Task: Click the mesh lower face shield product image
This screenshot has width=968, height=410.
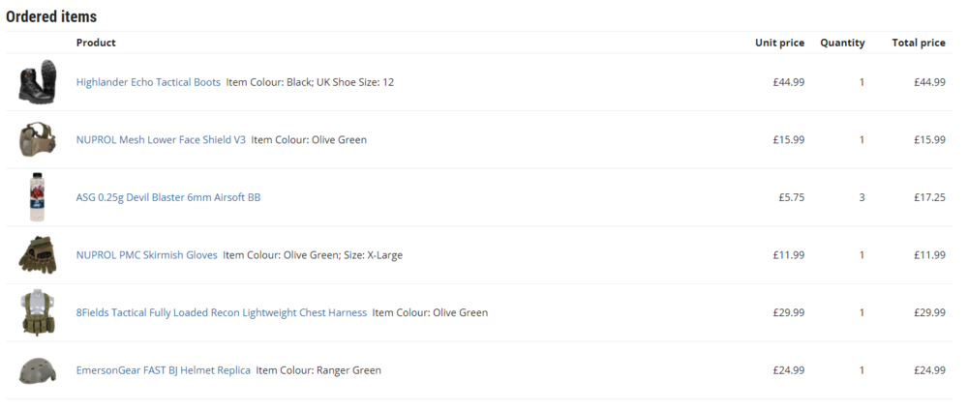Action: coord(38,139)
